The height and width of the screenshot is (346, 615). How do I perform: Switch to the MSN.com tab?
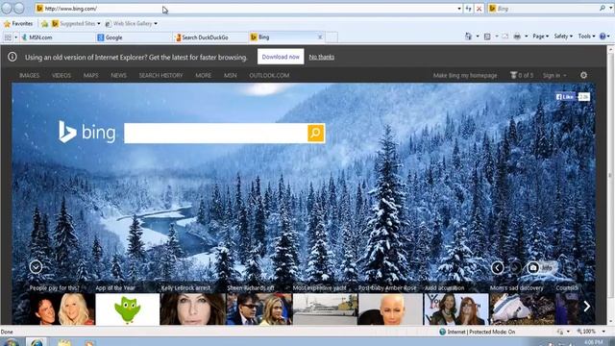click(57, 37)
